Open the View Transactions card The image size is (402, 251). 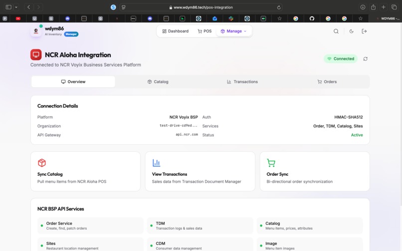(x=200, y=171)
